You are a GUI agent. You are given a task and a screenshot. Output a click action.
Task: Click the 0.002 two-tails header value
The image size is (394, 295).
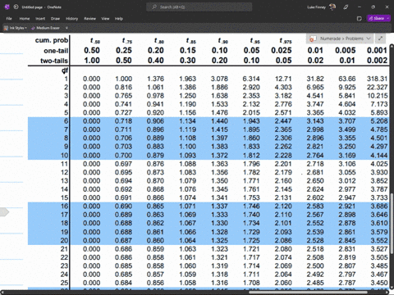click(x=378, y=61)
